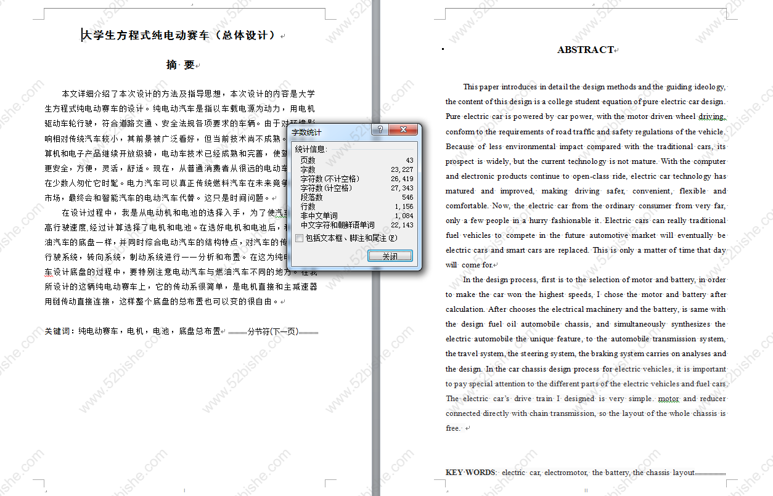This screenshot has height=496, width=773.
Task: Click the 分节符(下一页) section break marker
Action: pos(273,331)
